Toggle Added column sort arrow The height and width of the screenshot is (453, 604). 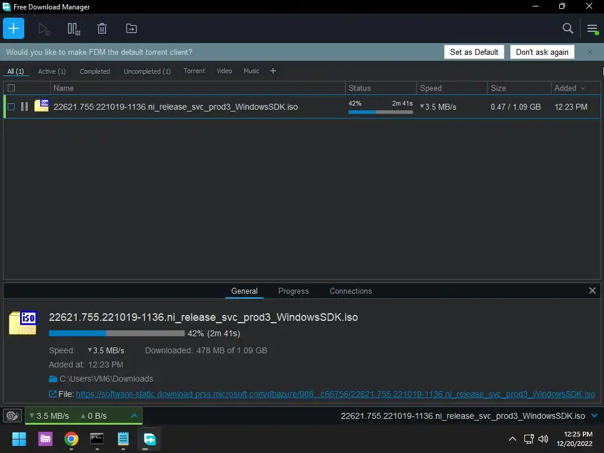pos(583,88)
